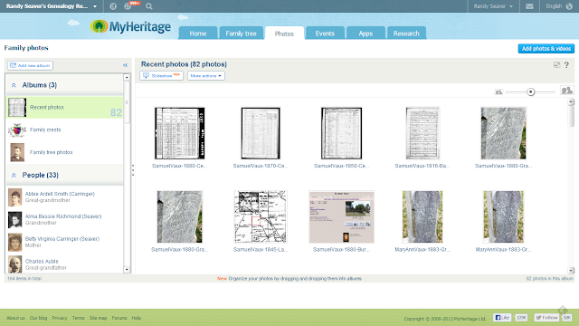Click Add photos & videos button
The height and width of the screenshot is (326, 579).
[x=546, y=48]
